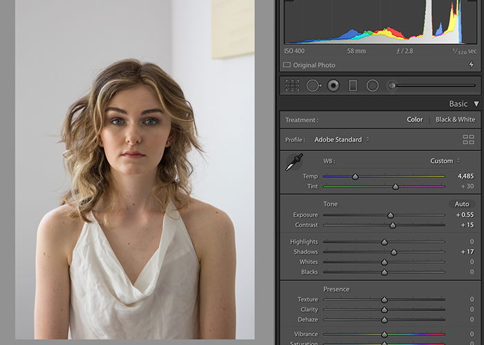Click the Tone section label

pyautogui.click(x=331, y=204)
